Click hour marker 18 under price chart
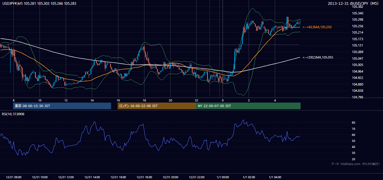Image resolution: width=383 pixels, height=180 pixels. (144, 100)
